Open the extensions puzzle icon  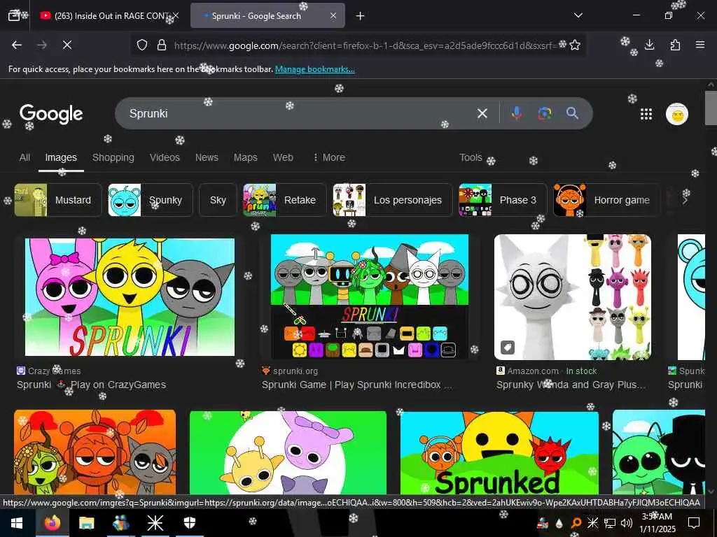click(675, 45)
